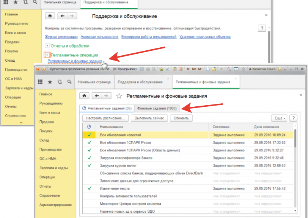Click the task list vertical scrollbar thumb
Viewport: 308px width, 218px height.
coord(295,139)
